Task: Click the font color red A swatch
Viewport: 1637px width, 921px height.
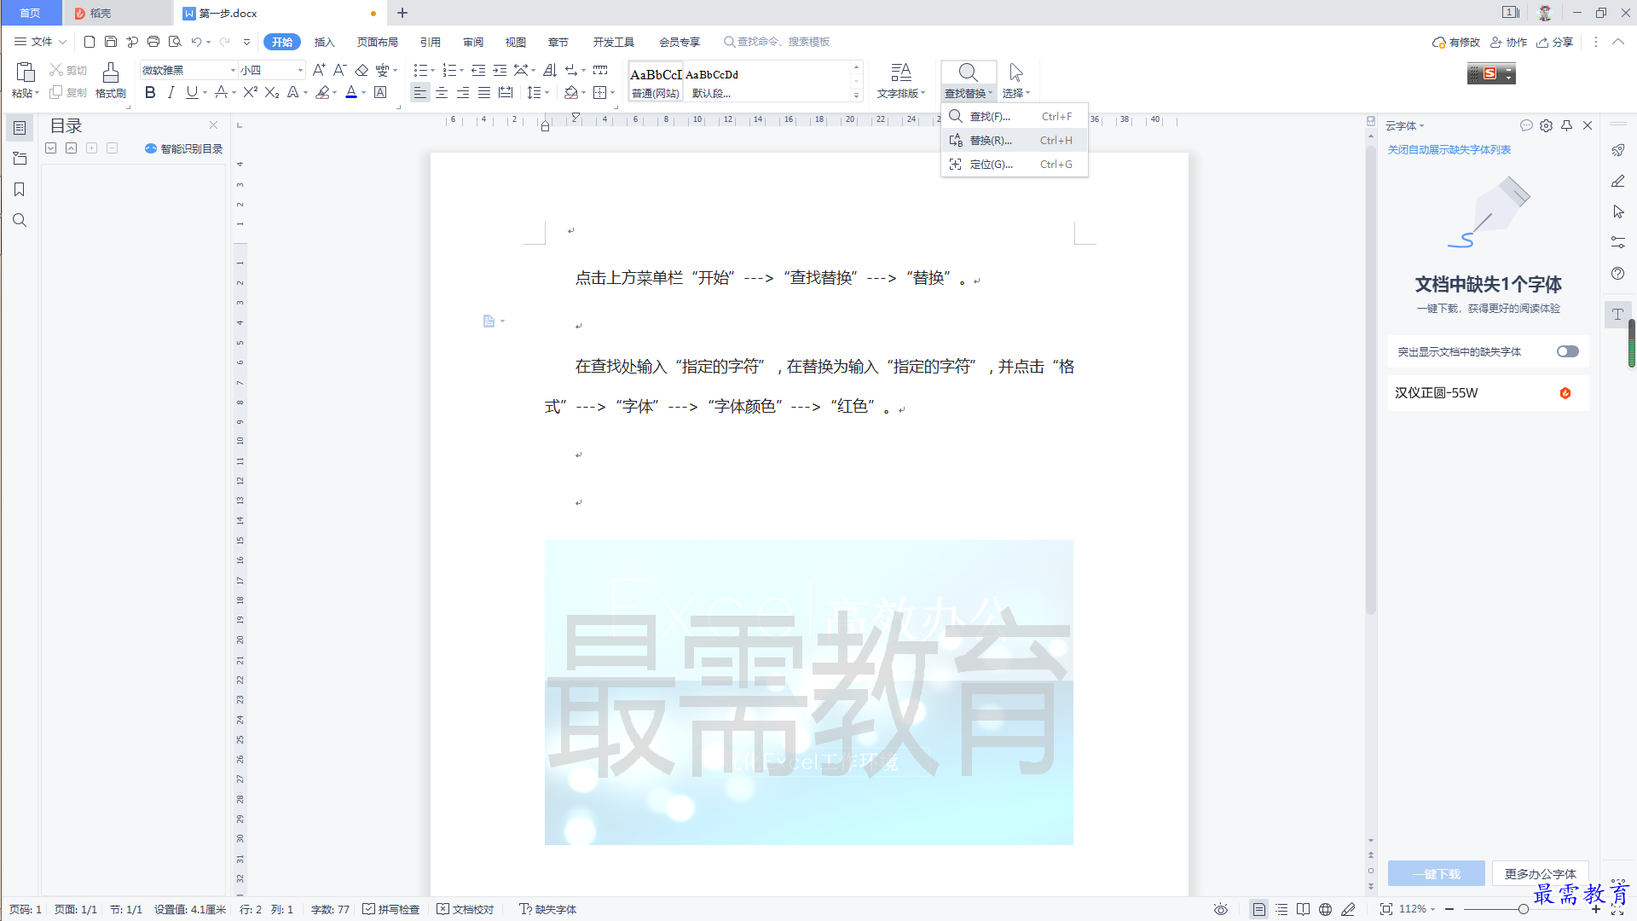Action: [351, 92]
